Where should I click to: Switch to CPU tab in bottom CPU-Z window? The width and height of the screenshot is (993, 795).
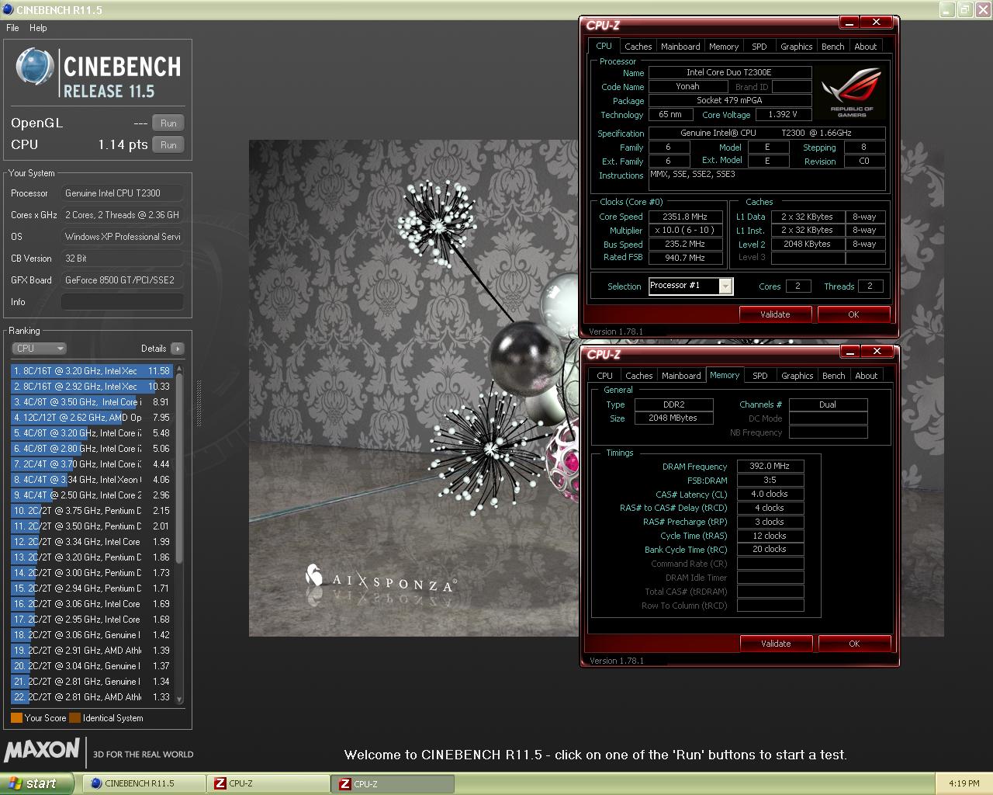click(x=605, y=376)
